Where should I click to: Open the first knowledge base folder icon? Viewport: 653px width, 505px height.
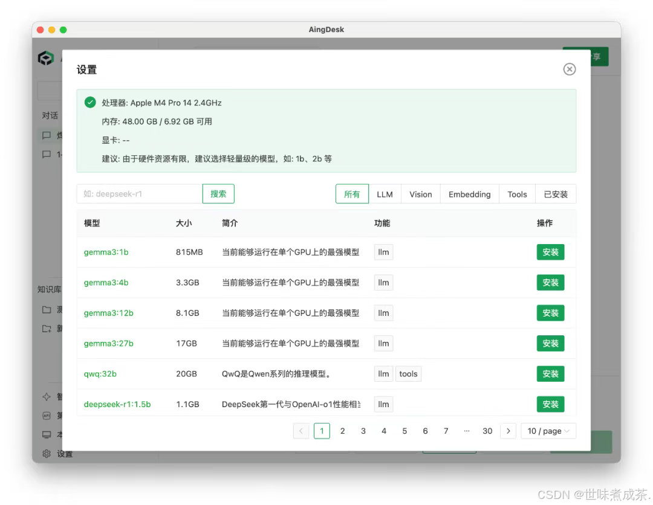click(47, 309)
